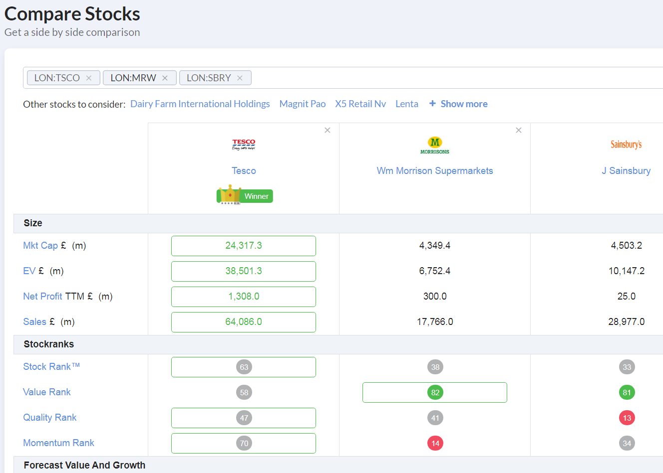
Task: Remove the LON:TSCO tag
Action: [x=89, y=78]
